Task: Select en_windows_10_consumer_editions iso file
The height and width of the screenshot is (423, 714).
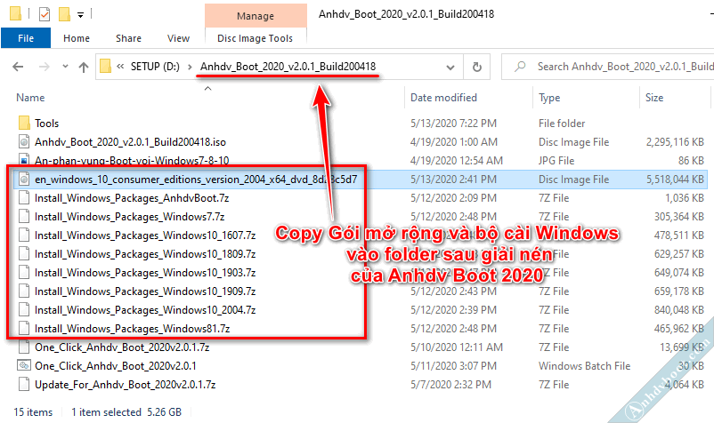Action: tap(196, 180)
